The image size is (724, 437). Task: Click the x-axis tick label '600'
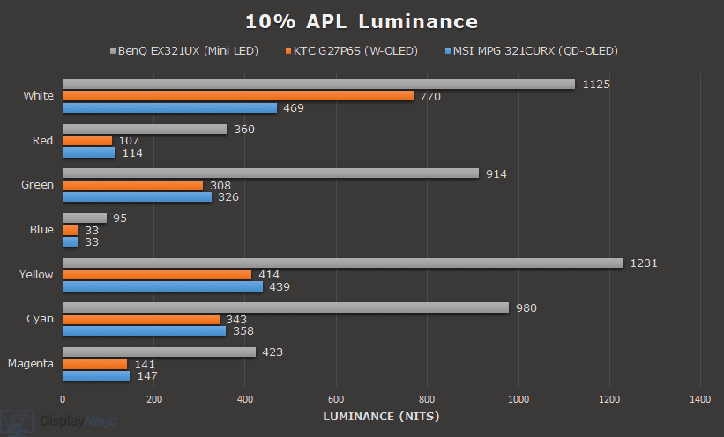(x=336, y=399)
